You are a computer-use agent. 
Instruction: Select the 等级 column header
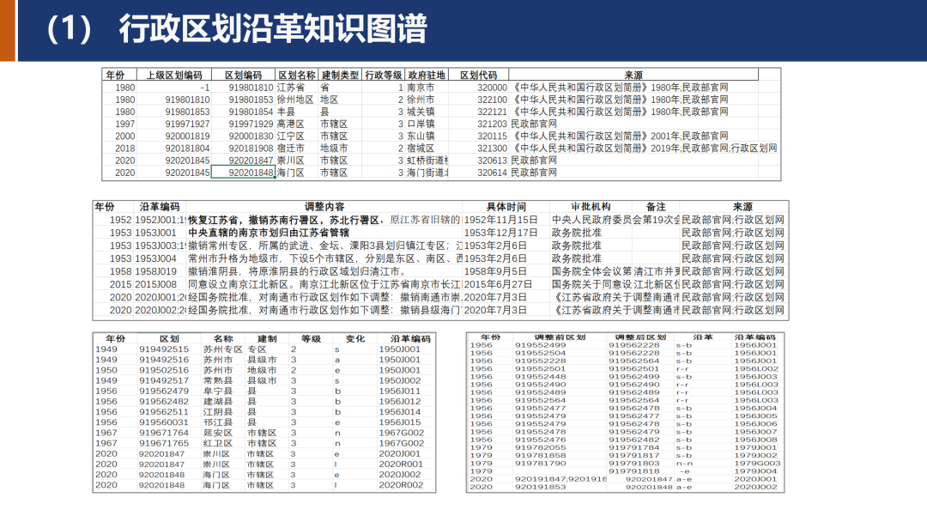point(311,339)
